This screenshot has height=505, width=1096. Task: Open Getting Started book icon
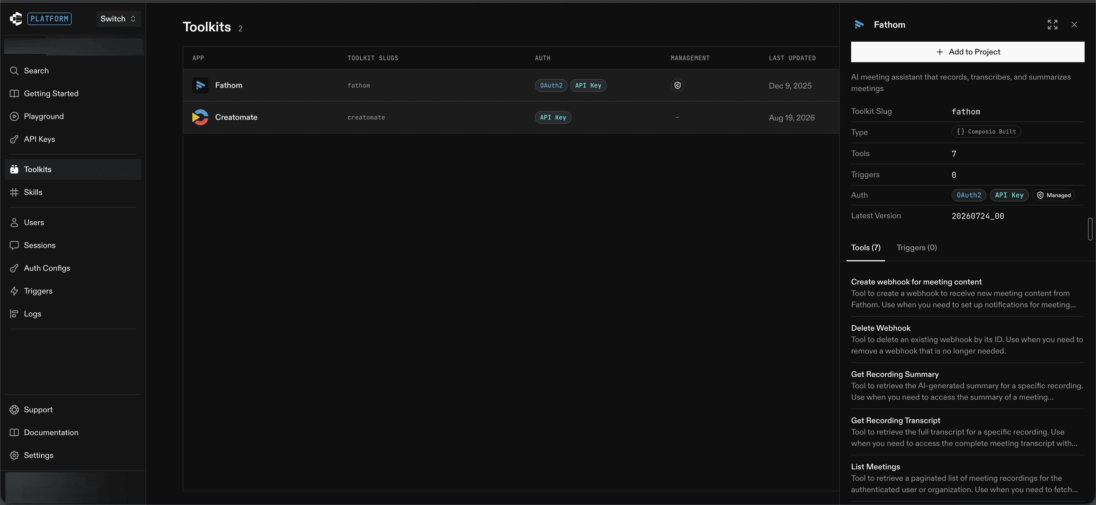pos(15,94)
